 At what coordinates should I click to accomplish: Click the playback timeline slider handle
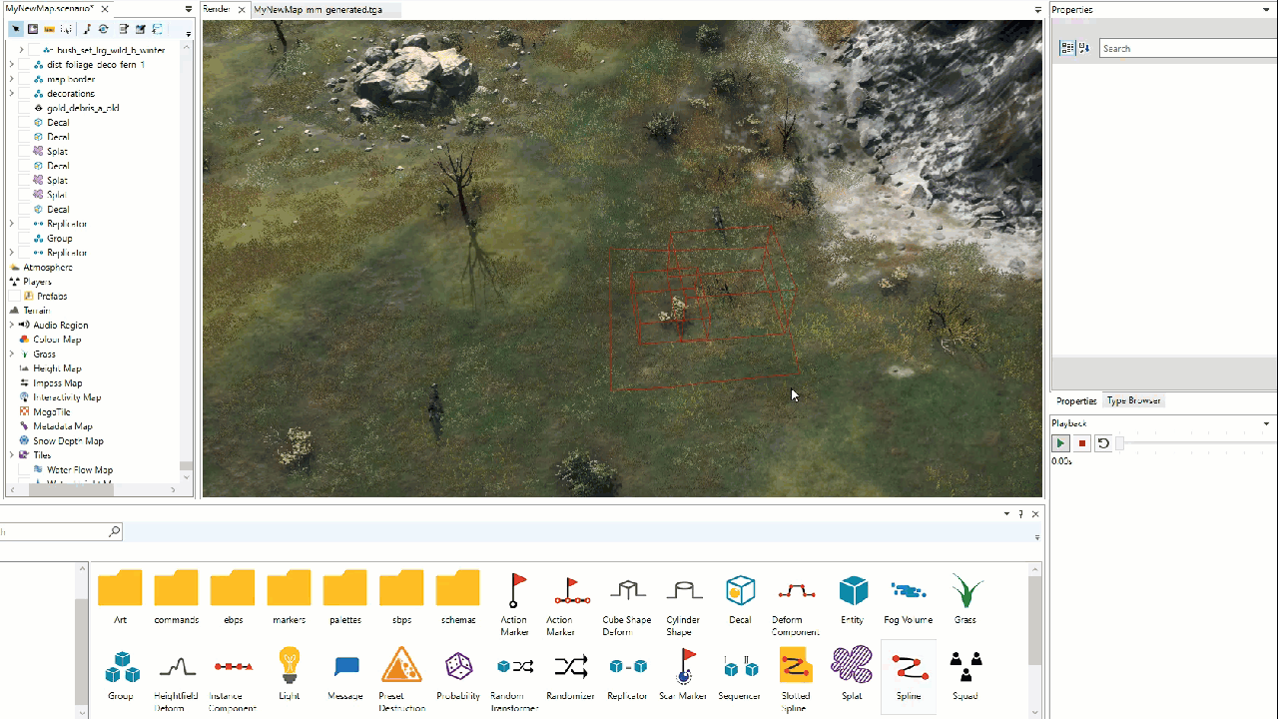coord(1119,443)
